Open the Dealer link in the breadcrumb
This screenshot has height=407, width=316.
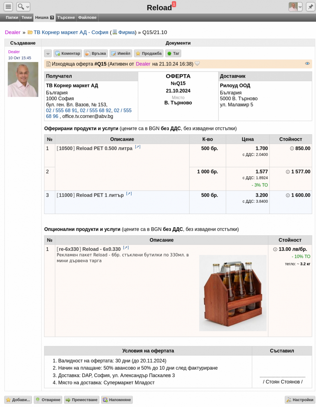[13, 32]
